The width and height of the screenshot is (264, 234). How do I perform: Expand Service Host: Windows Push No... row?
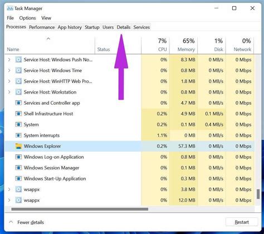pos(9,60)
